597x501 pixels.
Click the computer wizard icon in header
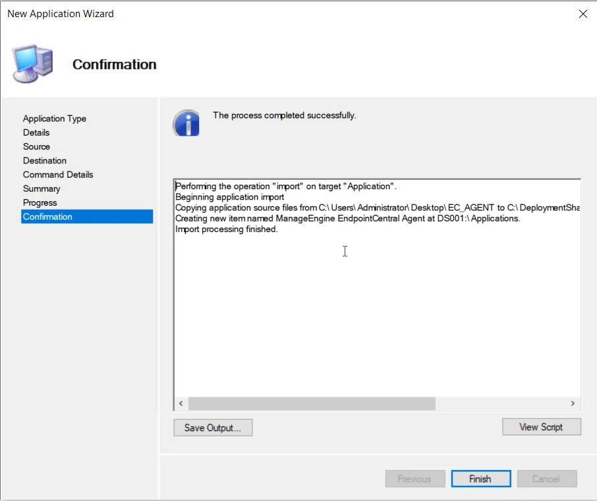click(x=32, y=64)
